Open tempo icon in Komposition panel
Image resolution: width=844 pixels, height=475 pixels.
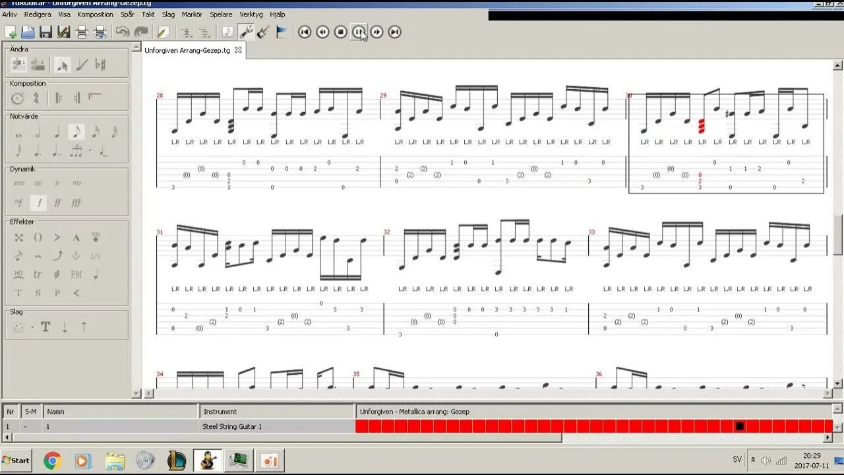pos(18,98)
